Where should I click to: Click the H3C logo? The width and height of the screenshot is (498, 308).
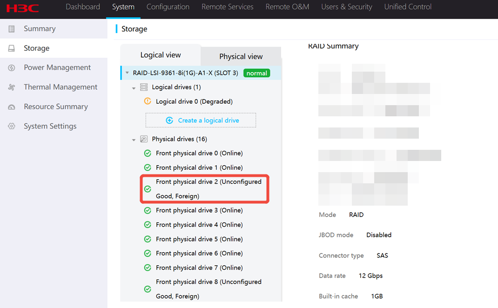[x=23, y=7]
